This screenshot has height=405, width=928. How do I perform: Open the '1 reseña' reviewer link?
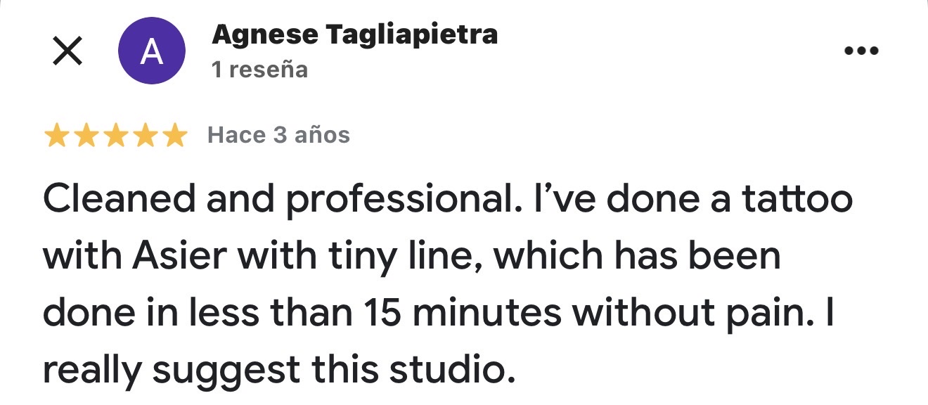coord(260,69)
